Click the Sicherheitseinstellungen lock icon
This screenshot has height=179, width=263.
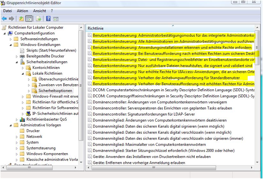point(22,62)
